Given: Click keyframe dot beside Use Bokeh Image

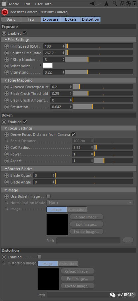Looking at the screenshot, I should click(7, 196).
